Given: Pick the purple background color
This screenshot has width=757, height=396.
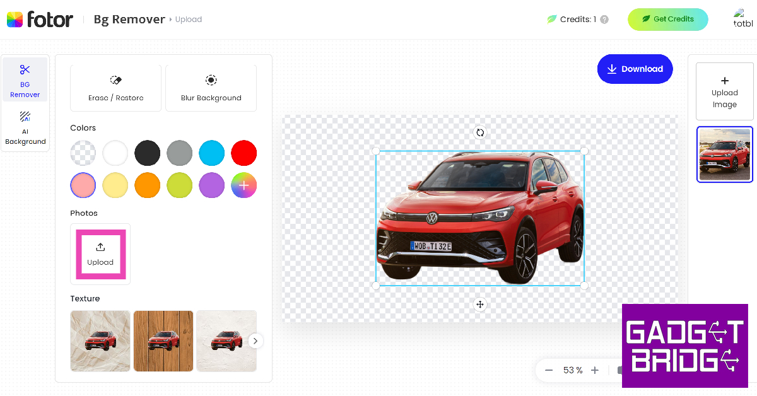Looking at the screenshot, I should [212, 185].
